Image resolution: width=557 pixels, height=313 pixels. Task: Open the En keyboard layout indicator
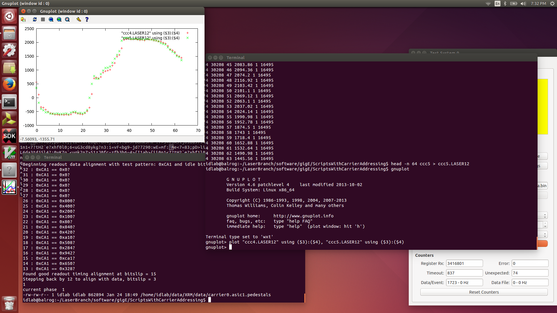pos(497,3)
